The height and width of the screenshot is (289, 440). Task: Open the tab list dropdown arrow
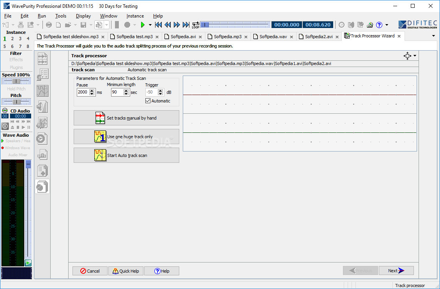pos(433,36)
